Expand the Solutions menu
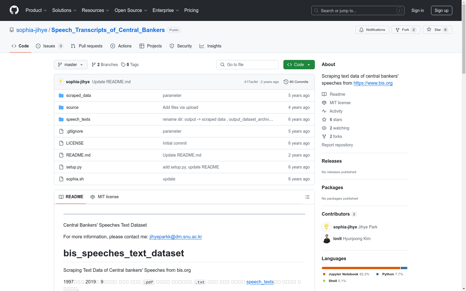 [64, 10]
